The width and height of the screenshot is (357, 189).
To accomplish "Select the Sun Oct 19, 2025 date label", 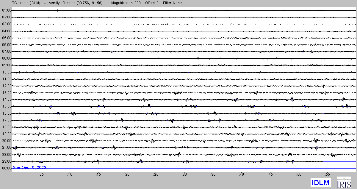I will [x=29, y=168].
